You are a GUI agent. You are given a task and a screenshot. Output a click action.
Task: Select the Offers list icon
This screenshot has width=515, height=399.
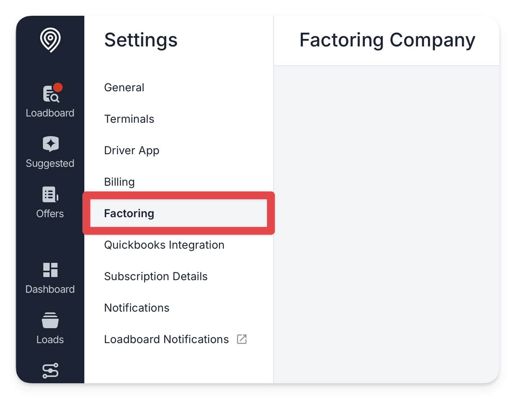(x=50, y=194)
